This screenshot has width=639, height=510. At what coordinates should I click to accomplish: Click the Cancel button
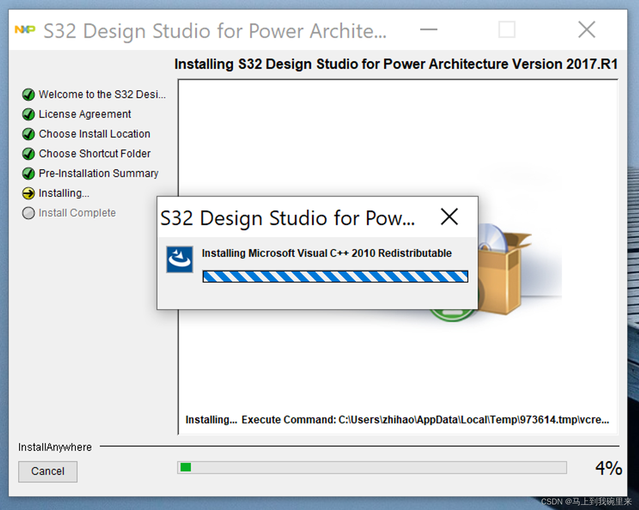[x=48, y=471]
